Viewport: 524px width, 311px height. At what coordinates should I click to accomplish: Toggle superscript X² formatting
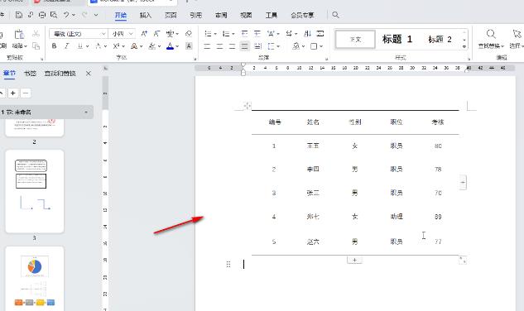click(x=116, y=46)
